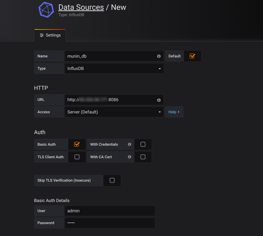Click the With CA Cert info icon
This screenshot has height=236, width=263.
tap(129, 157)
